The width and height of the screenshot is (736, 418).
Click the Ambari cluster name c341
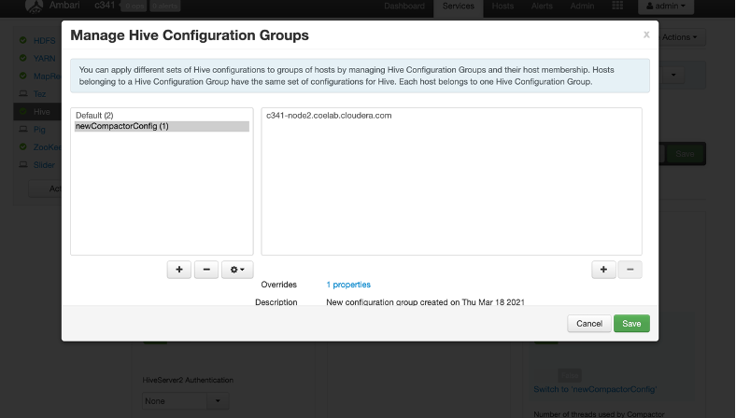[x=105, y=6]
